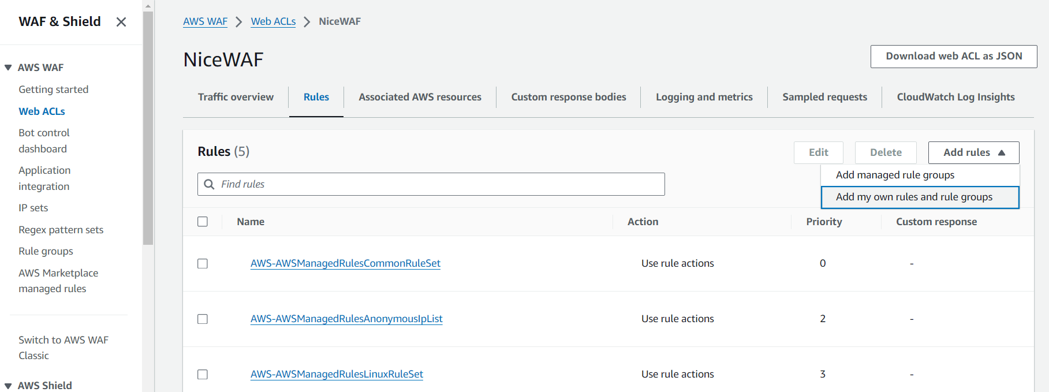Click priority value 2 in AnonymousIpList row
Viewport: 1049px width, 392px height.
point(823,319)
